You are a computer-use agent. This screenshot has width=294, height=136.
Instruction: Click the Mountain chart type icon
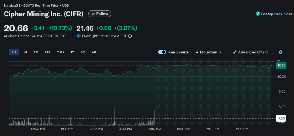point(197,52)
